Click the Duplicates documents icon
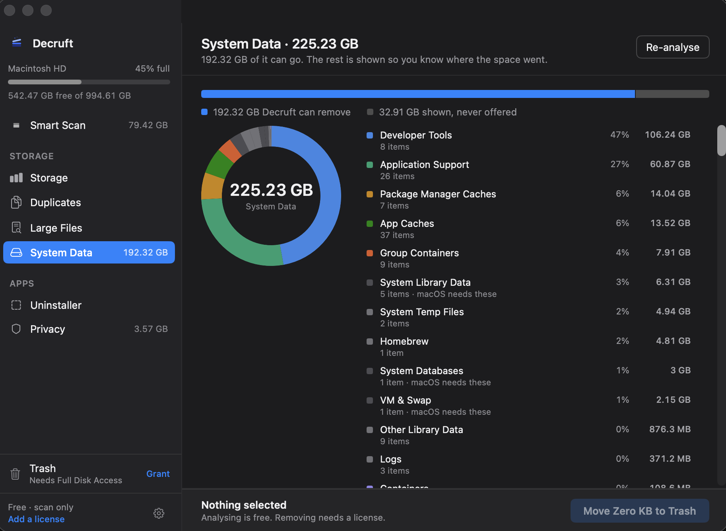This screenshot has height=531, width=726. 16,203
